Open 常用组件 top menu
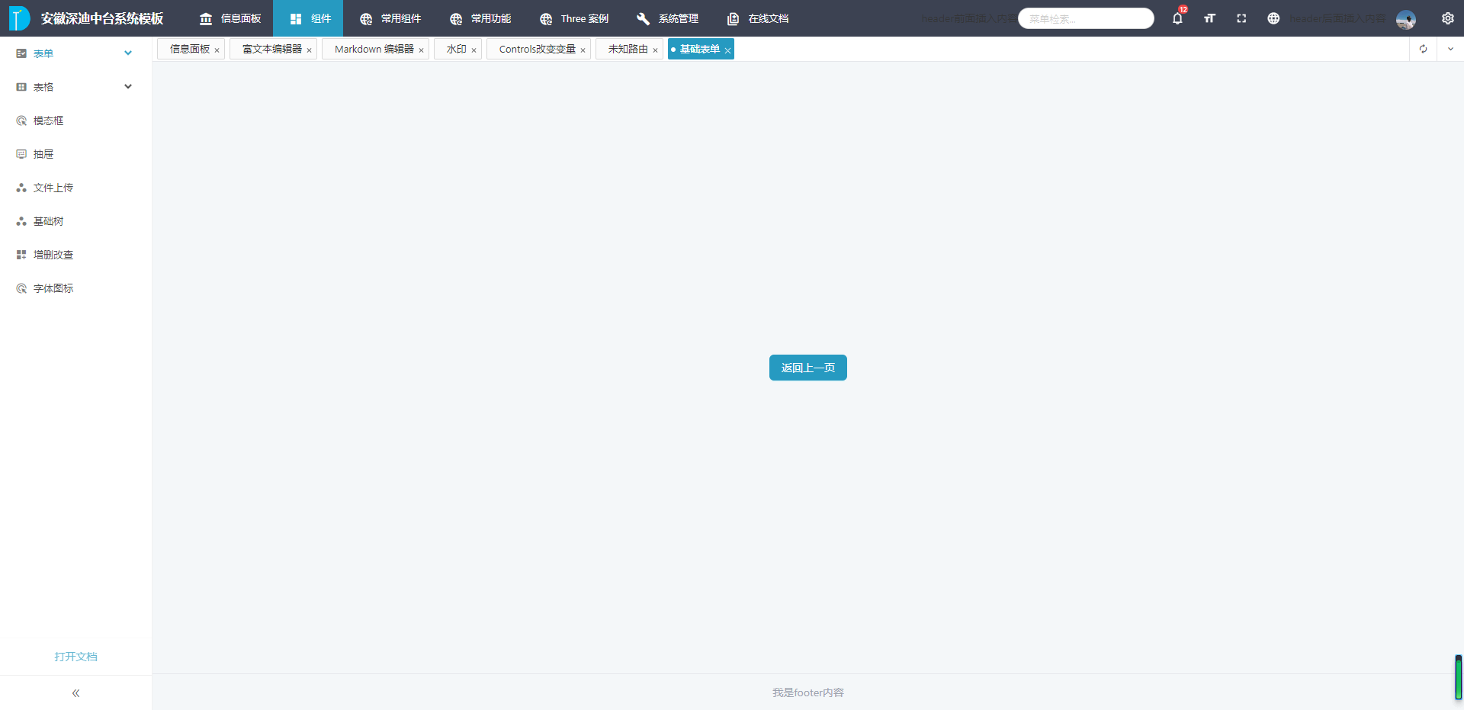The height and width of the screenshot is (710, 1464). [x=390, y=18]
